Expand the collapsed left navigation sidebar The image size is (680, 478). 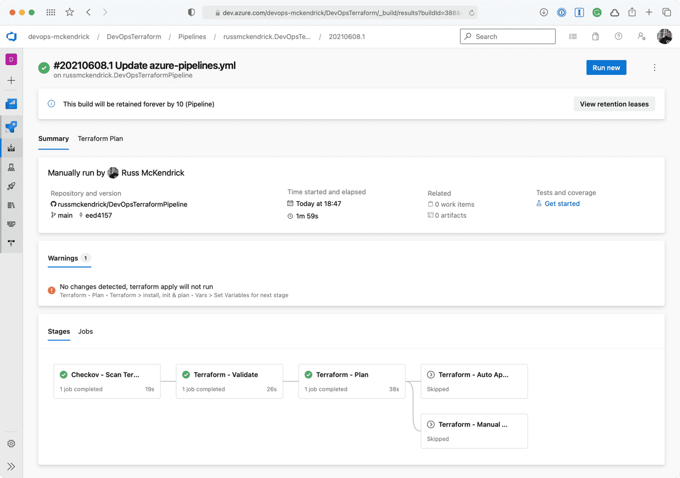point(11,466)
